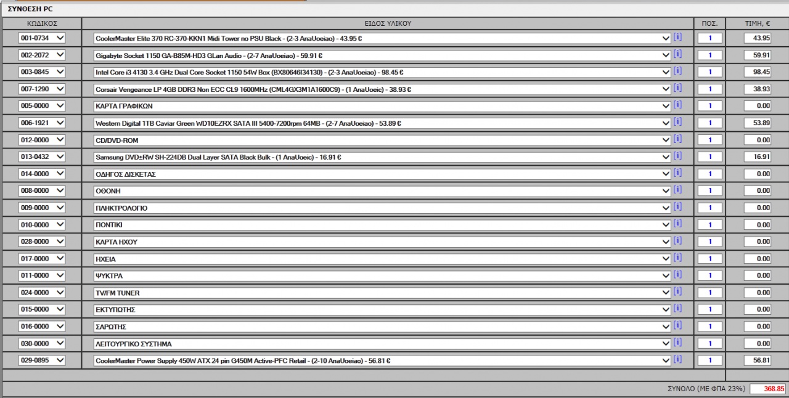Image resolution: width=789 pixels, height=398 pixels.
Task: Open info link for CD/DVD-ROM row
Action: click(x=677, y=139)
